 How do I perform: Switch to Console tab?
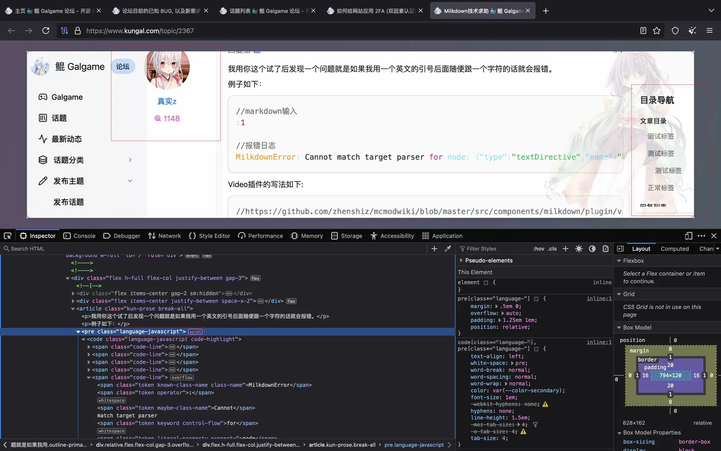coord(79,236)
